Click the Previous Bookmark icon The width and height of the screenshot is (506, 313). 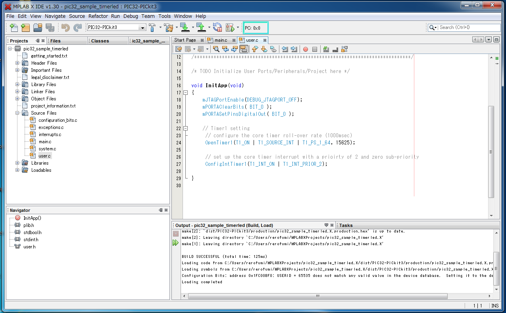click(x=255, y=49)
